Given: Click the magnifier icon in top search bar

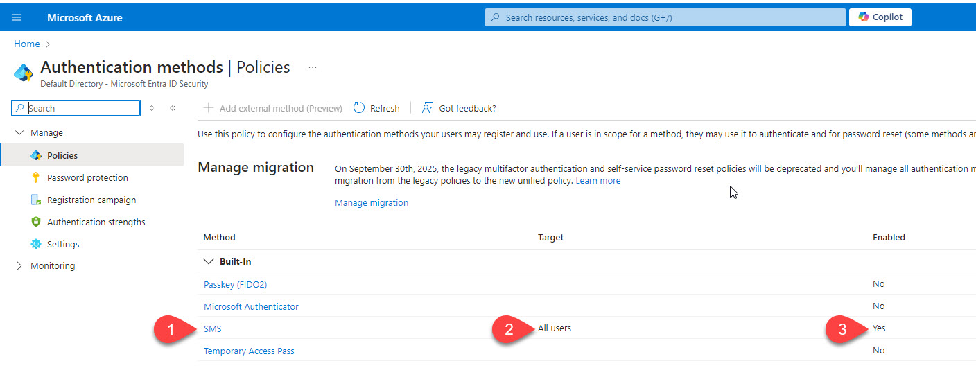Looking at the screenshot, I should click(x=495, y=17).
